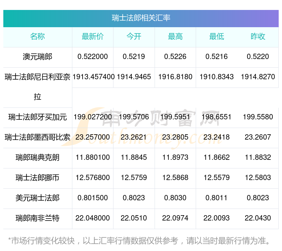
Task: Click the value 12.5868
Action: pos(175,178)
